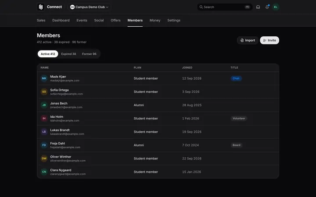
Task: Click the FD avatar for Freja Dahl
Action: click(44, 145)
